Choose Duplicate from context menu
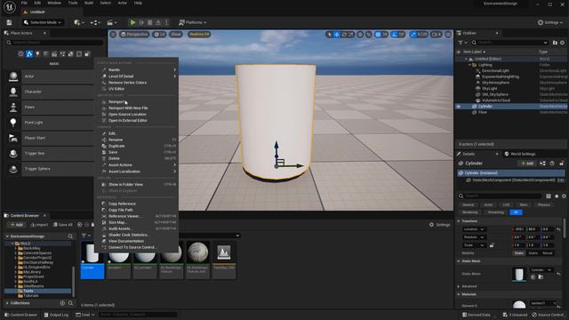The height and width of the screenshot is (320, 569). point(137,146)
